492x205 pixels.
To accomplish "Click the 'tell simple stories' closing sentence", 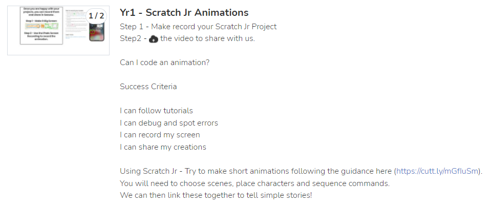I will [x=216, y=195].
